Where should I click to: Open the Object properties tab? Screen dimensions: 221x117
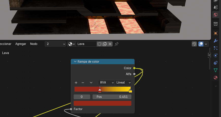tap(215, 33)
